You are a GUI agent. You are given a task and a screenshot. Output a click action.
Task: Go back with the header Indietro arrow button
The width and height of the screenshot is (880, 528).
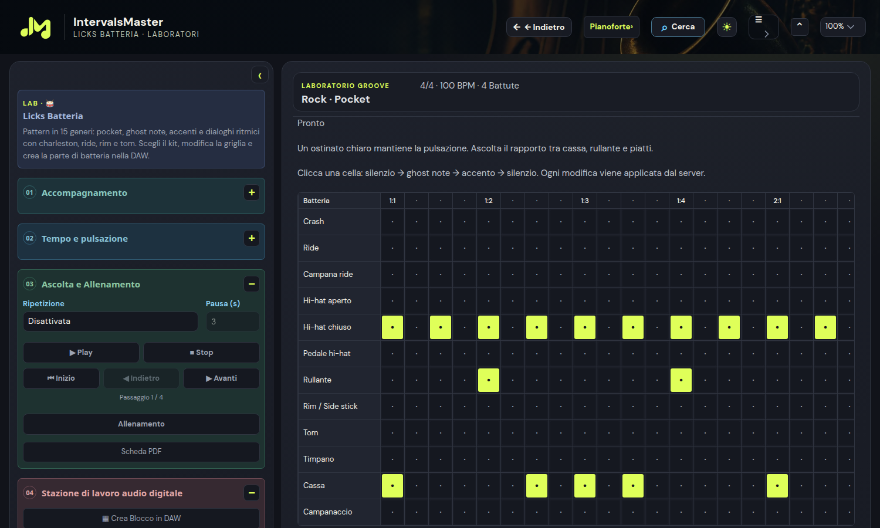(539, 27)
